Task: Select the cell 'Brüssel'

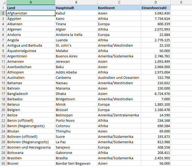Action: click(x=76, y=110)
